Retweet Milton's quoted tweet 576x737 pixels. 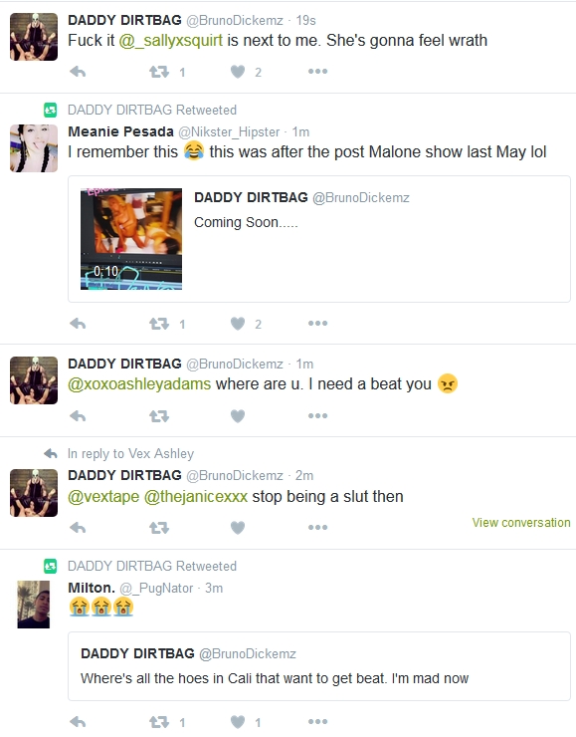coord(159,722)
